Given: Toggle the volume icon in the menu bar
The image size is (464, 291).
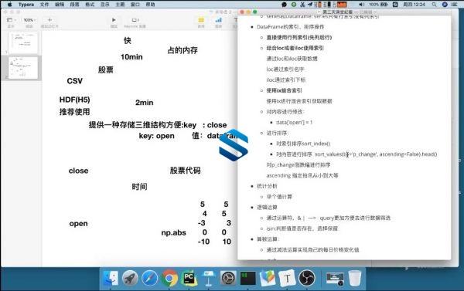Looking at the screenshot, I should point(362,4).
